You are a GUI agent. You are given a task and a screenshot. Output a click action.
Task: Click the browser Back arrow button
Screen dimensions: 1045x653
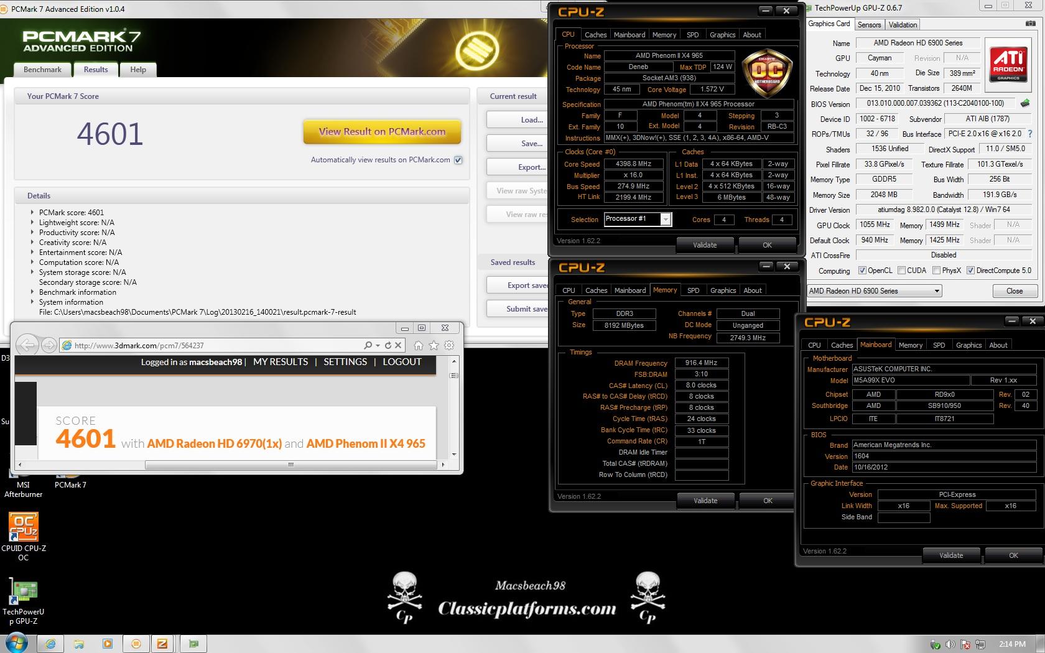tap(27, 345)
